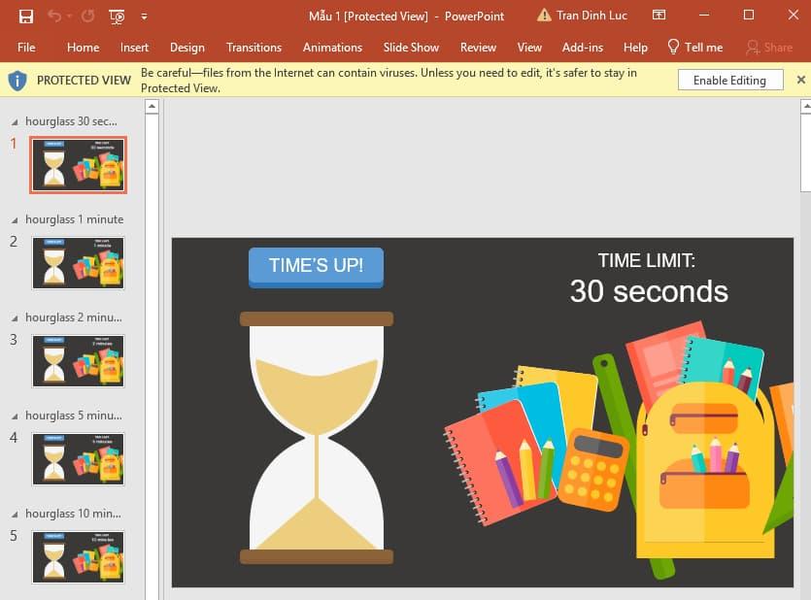Screen dimensions: 811x600
Task: Select the hourglass 10 minutes slide thumbnail
Action: click(x=78, y=557)
